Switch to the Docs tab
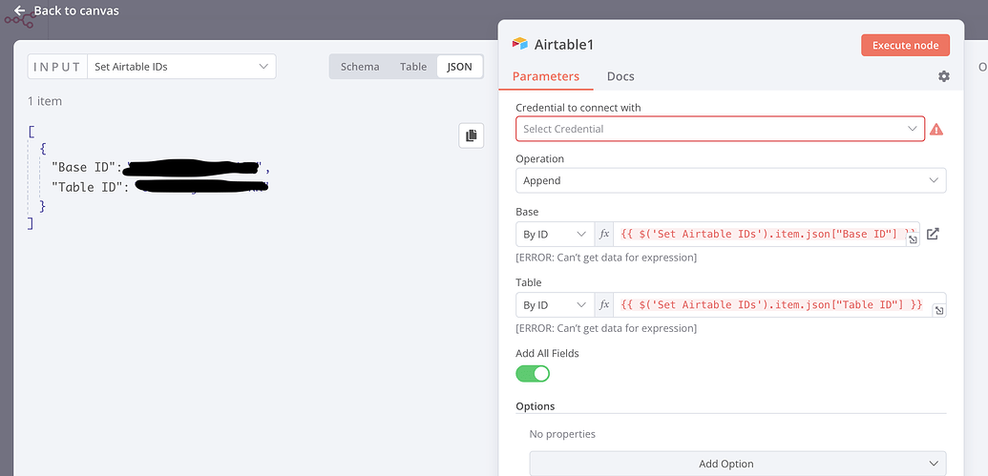The width and height of the screenshot is (988, 476). tap(620, 76)
